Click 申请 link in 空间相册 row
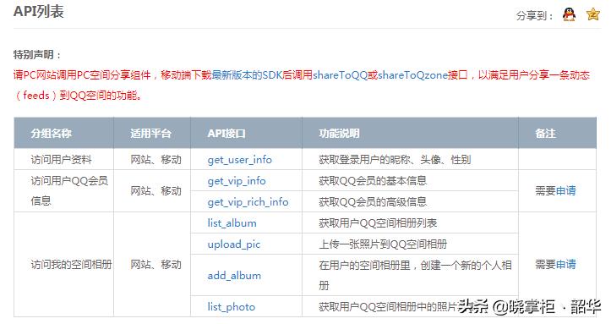The image size is (611, 324). coord(565,264)
